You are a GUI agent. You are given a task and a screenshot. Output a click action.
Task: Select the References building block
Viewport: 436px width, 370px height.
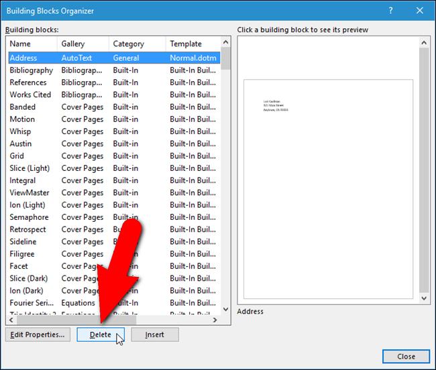pos(114,82)
